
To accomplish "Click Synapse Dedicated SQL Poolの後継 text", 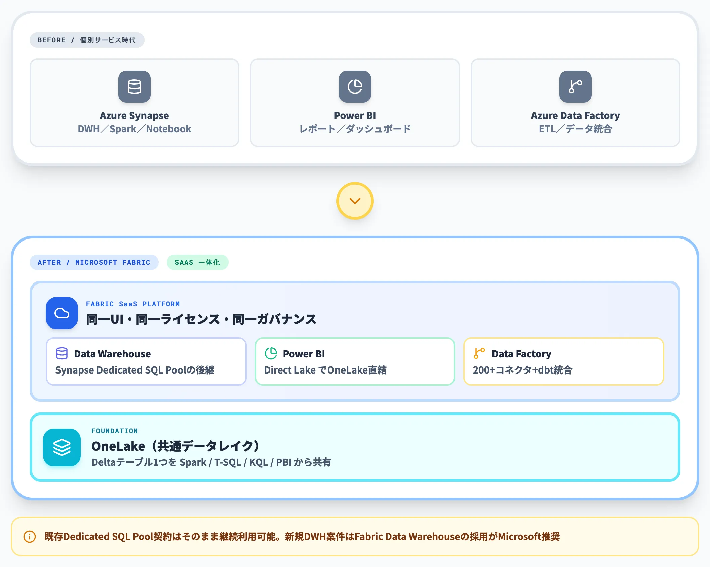I will point(135,370).
